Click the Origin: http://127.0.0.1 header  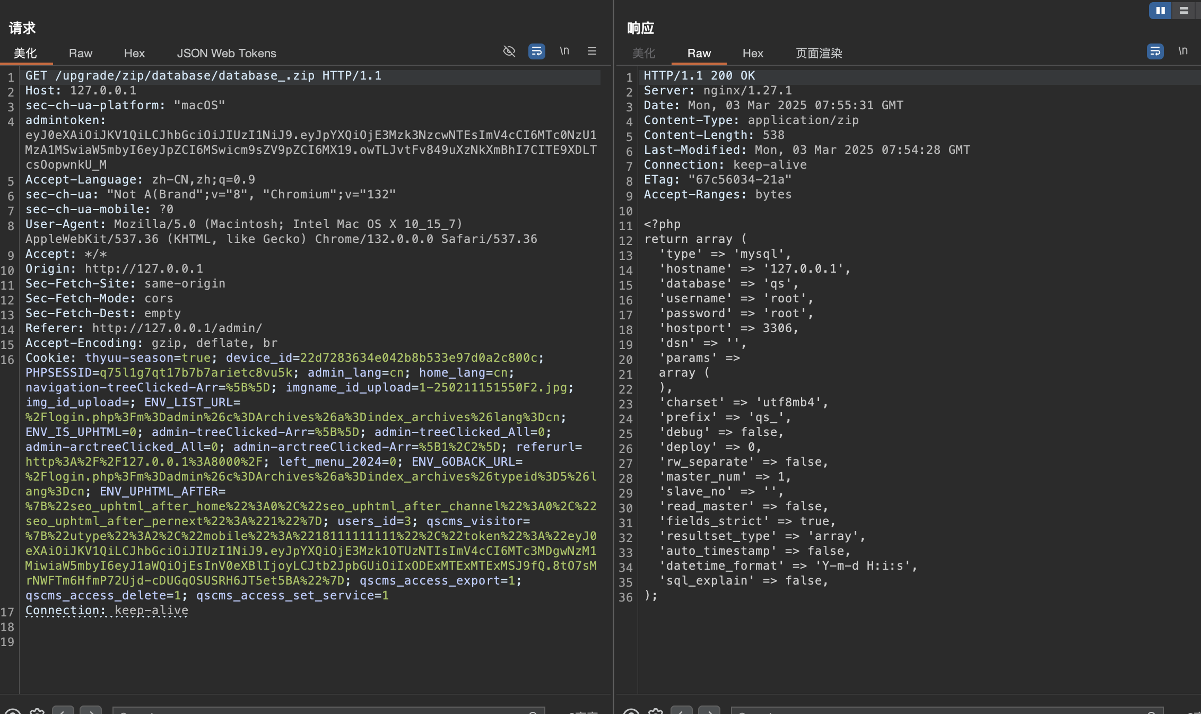[x=114, y=269]
